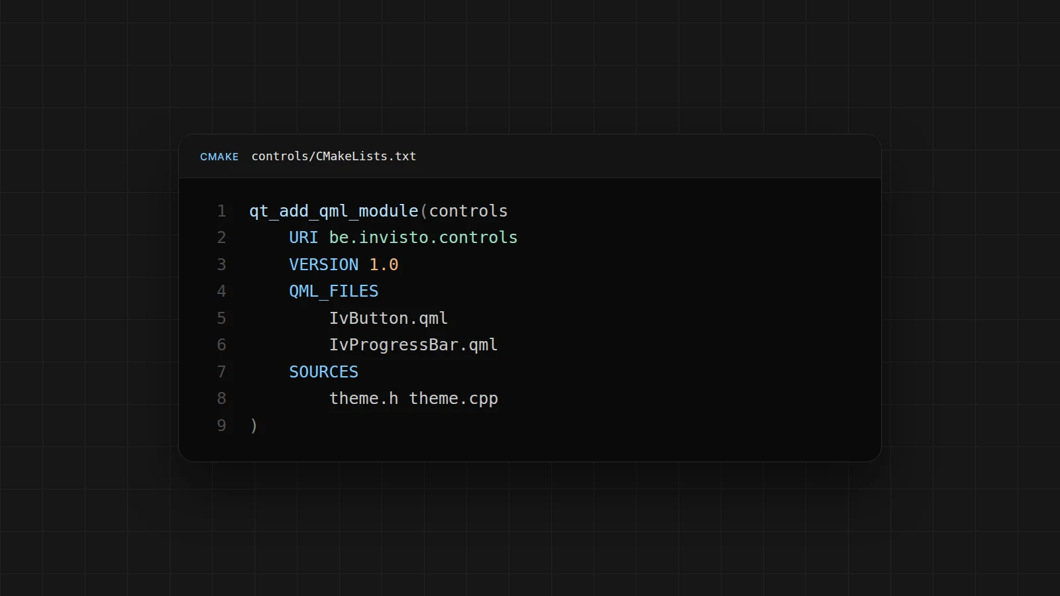The image size is (1060, 596).
Task: Click the 1.0 version number
Action: point(384,265)
